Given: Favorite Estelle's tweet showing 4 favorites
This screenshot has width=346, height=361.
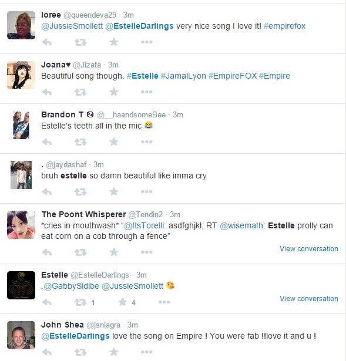Looking at the screenshot, I should click(123, 302).
